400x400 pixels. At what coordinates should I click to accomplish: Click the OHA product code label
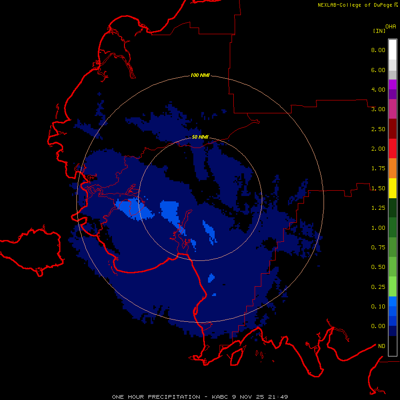coord(391,26)
